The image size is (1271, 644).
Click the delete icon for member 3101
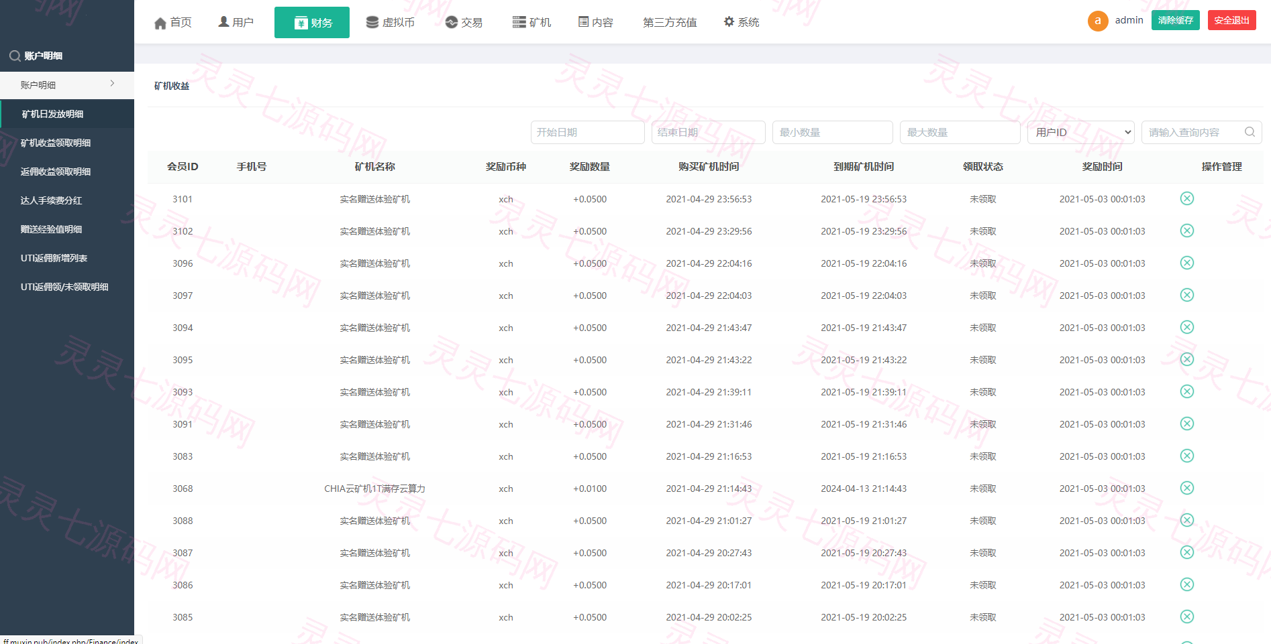pos(1186,198)
